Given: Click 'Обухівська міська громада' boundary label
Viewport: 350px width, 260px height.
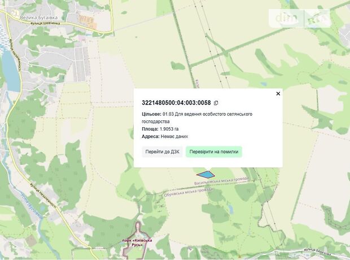Looking at the screenshot, I should 189,192.
